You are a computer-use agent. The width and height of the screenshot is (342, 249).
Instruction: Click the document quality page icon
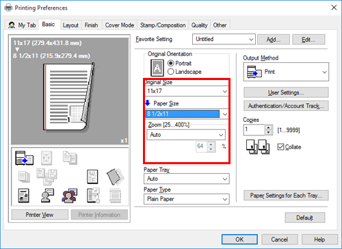coord(23,196)
